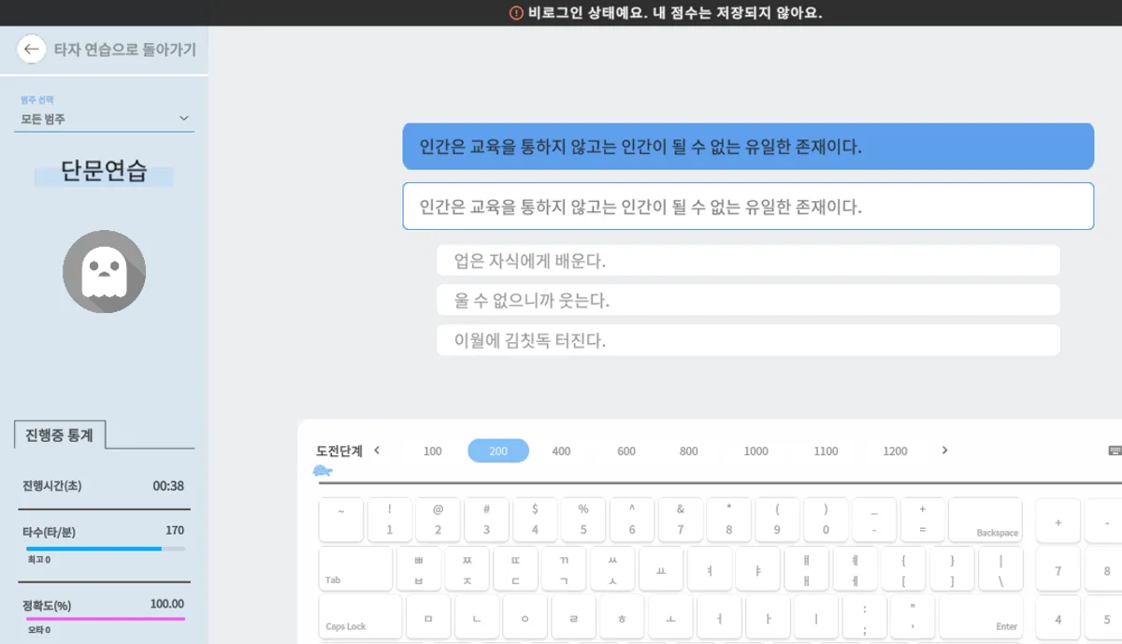This screenshot has width=1122, height=644.
Task: Select challenge level 600
Action: pos(626,451)
